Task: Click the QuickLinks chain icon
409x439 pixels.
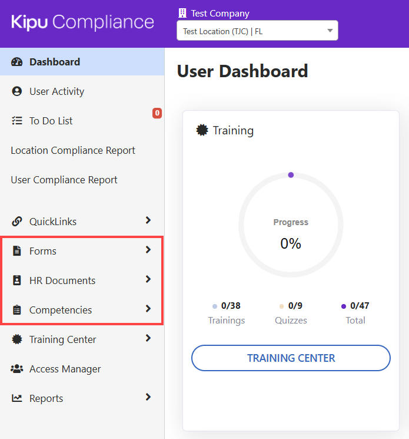Action: [17, 222]
